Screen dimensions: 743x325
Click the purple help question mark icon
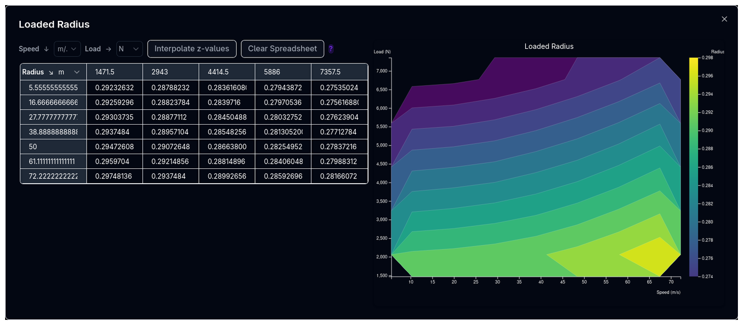point(331,49)
